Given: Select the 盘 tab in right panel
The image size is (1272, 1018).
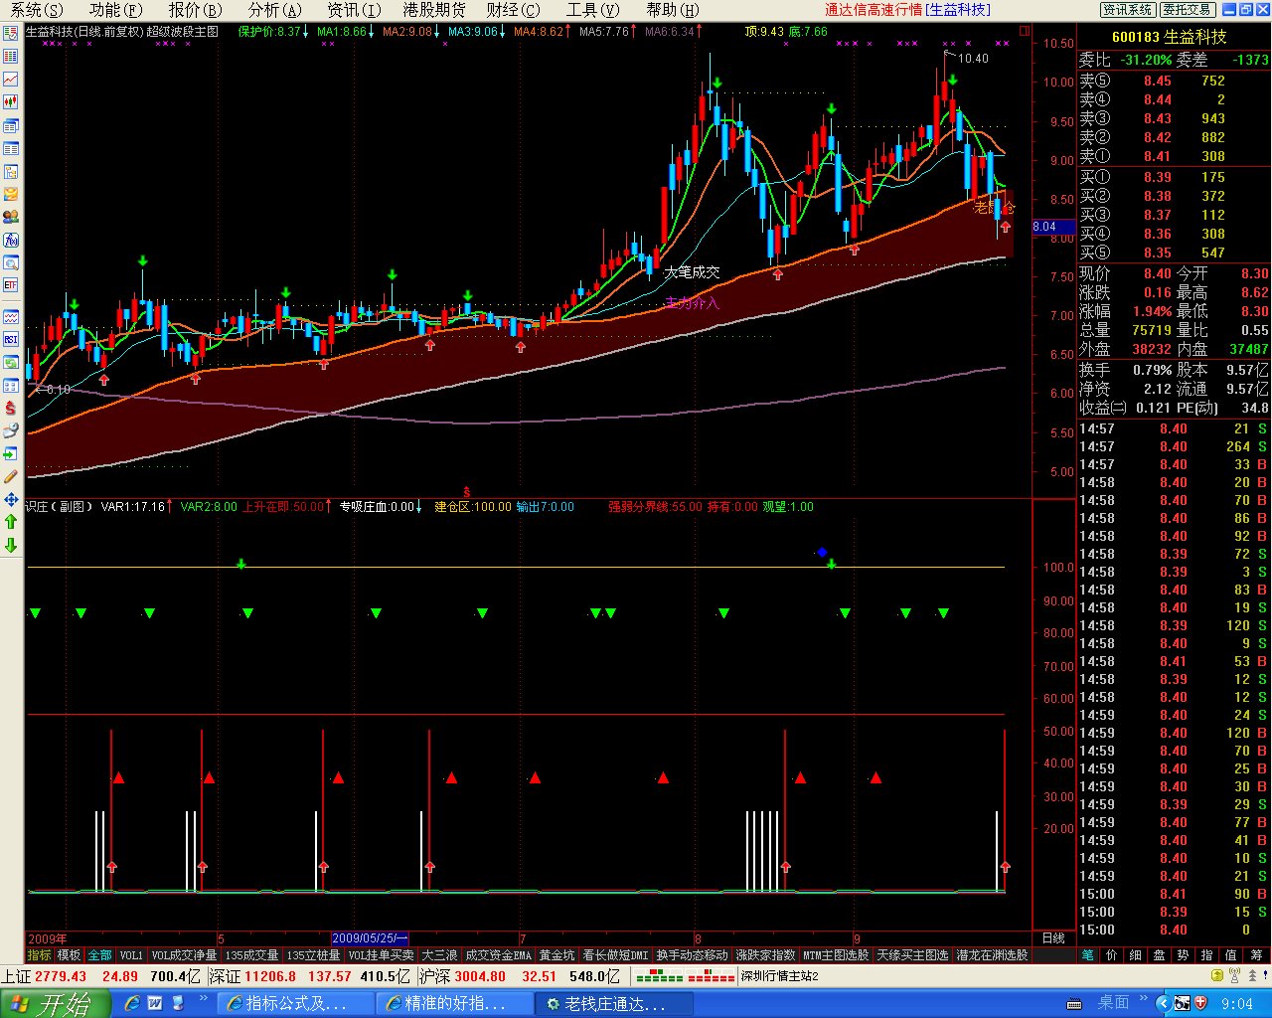Looking at the screenshot, I should 1160,954.
